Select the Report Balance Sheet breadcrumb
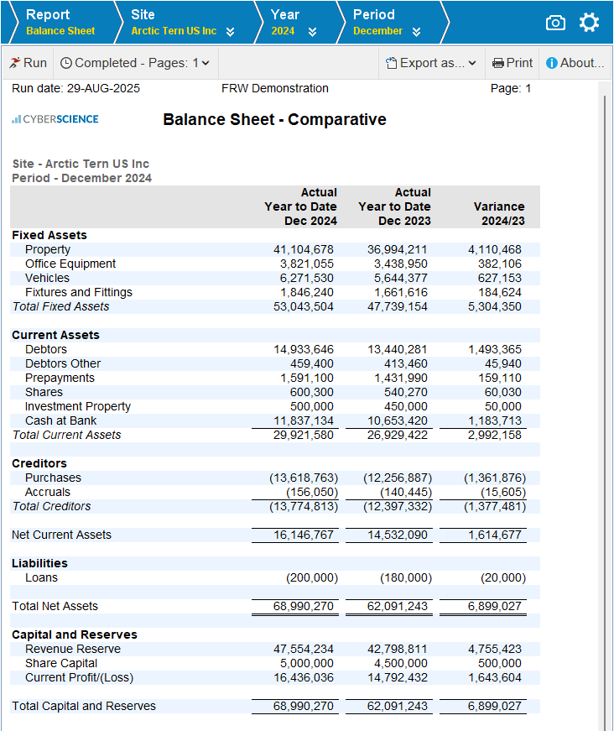Viewport: 614px width, 731px height. [60, 23]
